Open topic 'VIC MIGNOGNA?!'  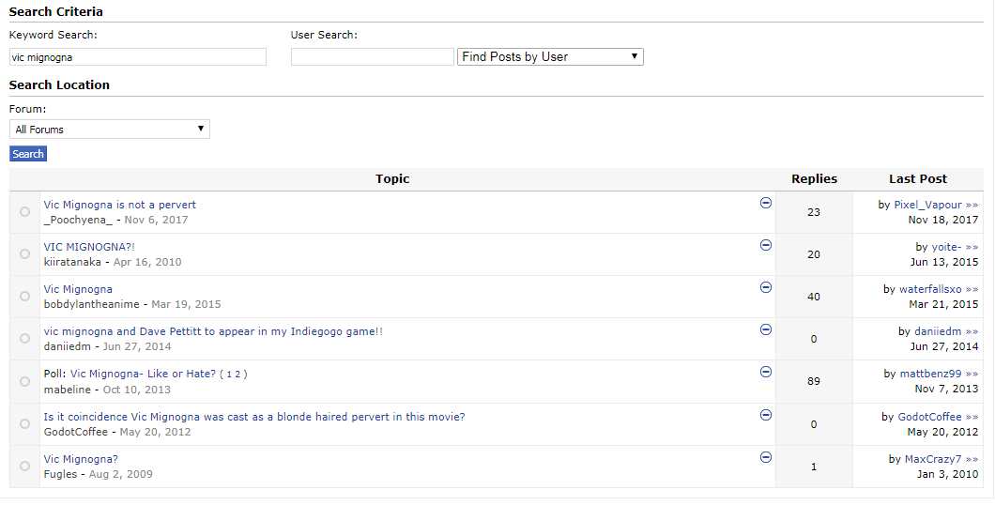tap(89, 247)
